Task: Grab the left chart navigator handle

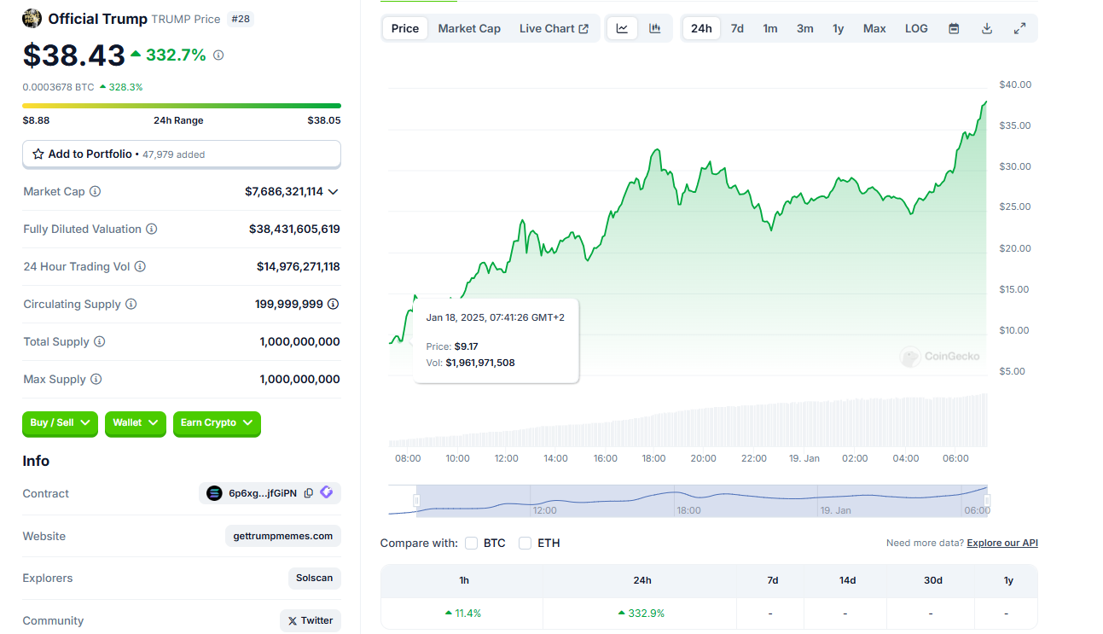Action: [x=416, y=501]
